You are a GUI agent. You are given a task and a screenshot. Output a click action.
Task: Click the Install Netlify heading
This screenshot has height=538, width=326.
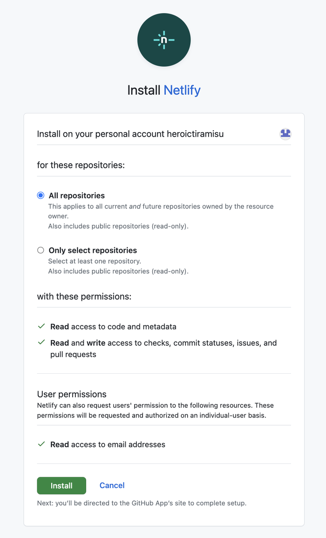(164, 90)
